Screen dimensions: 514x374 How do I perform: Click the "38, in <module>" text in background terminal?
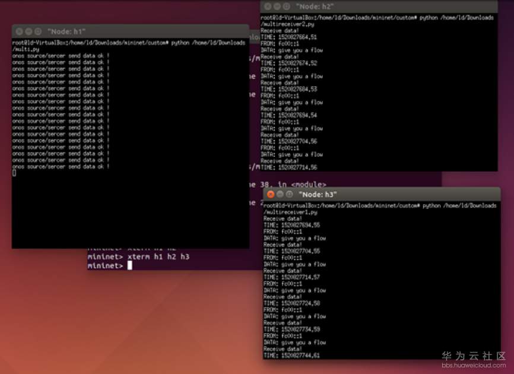(293, 185)
